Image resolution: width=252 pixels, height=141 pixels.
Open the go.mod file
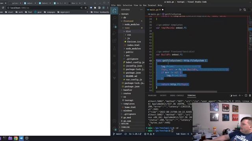pos(127,117)
